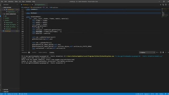169x95 pixels.
Task: Expand the Timeline section
Action: pos(6,92)
